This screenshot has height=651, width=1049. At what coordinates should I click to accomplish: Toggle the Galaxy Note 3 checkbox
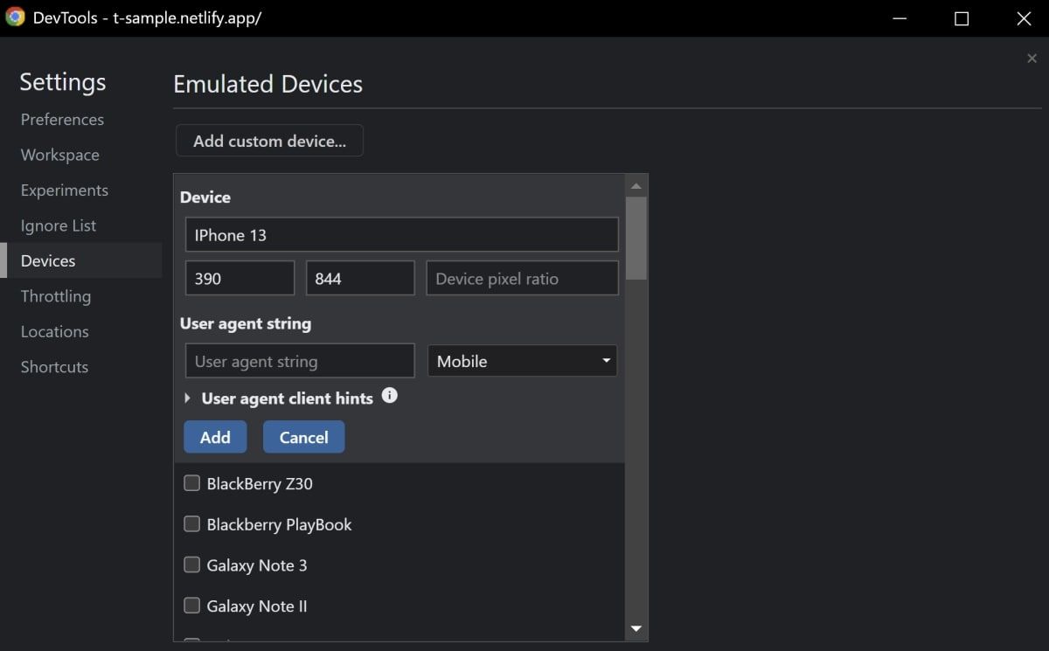[x=192, y=565]
